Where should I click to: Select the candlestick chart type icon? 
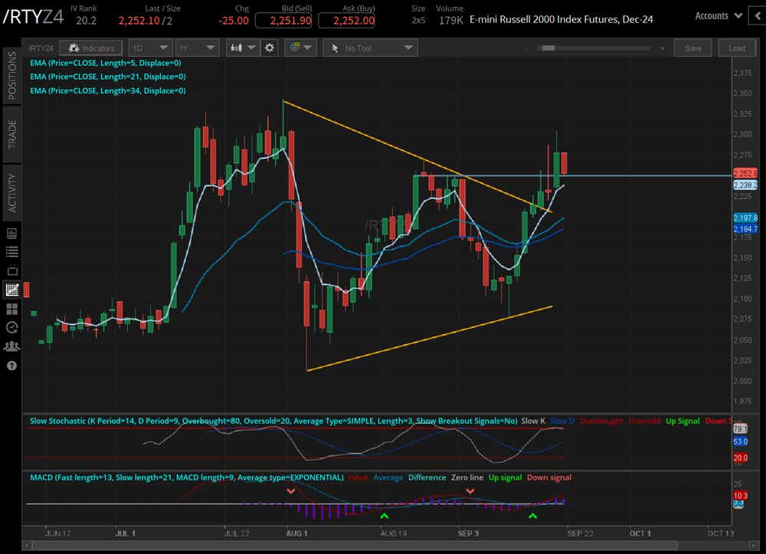tap(237, 48)
